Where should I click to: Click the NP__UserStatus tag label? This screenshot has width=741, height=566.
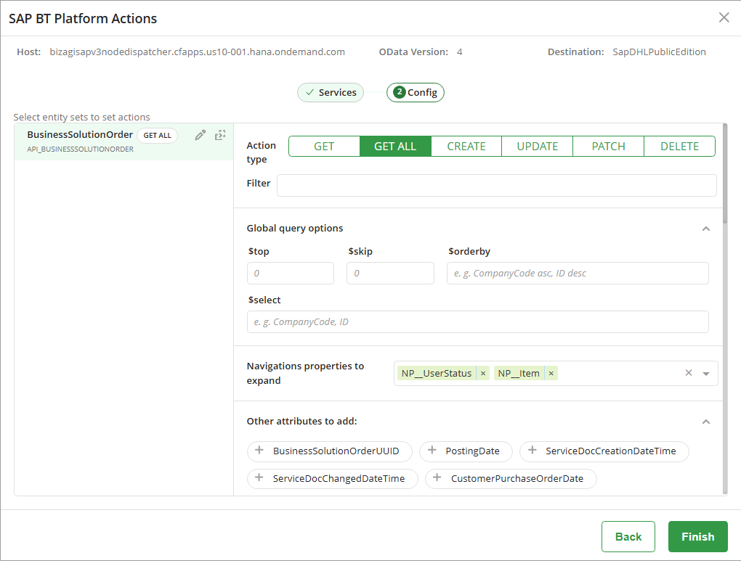[x=437, y=374]
